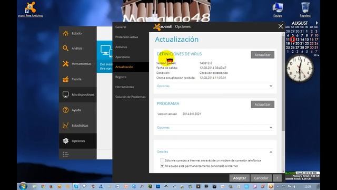This screenshot has width=337, height=190.
Task: Open avast! Free Antivirus desktop shortcut
Action: tap(31, 9)
